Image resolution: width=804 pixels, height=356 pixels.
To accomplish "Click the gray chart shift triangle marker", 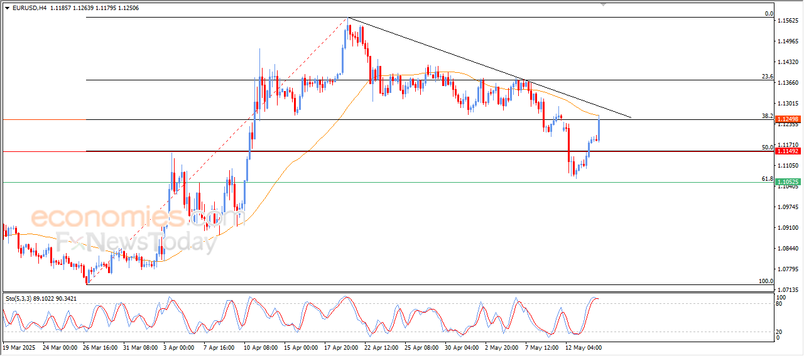I will [604, 4].
